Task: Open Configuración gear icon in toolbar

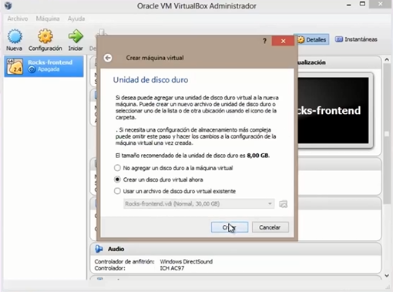Action: coord(45,36)
